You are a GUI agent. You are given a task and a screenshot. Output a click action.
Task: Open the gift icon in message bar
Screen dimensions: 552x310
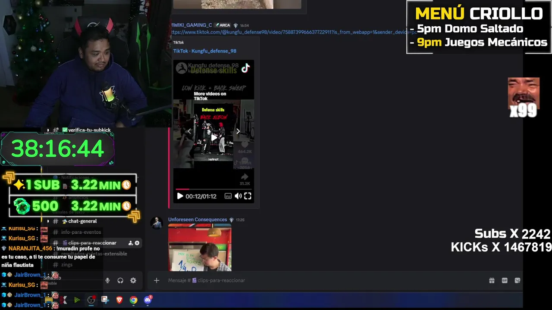click(492, 280)
